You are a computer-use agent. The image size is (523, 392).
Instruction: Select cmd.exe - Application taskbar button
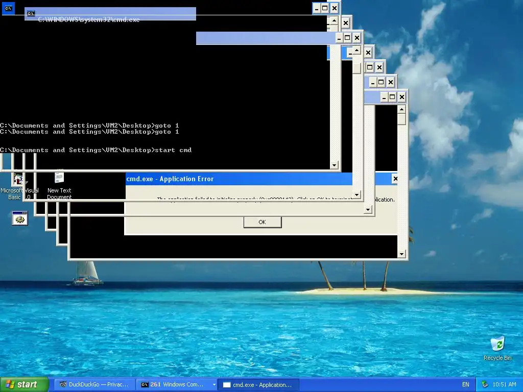click(x=258, y=384)
